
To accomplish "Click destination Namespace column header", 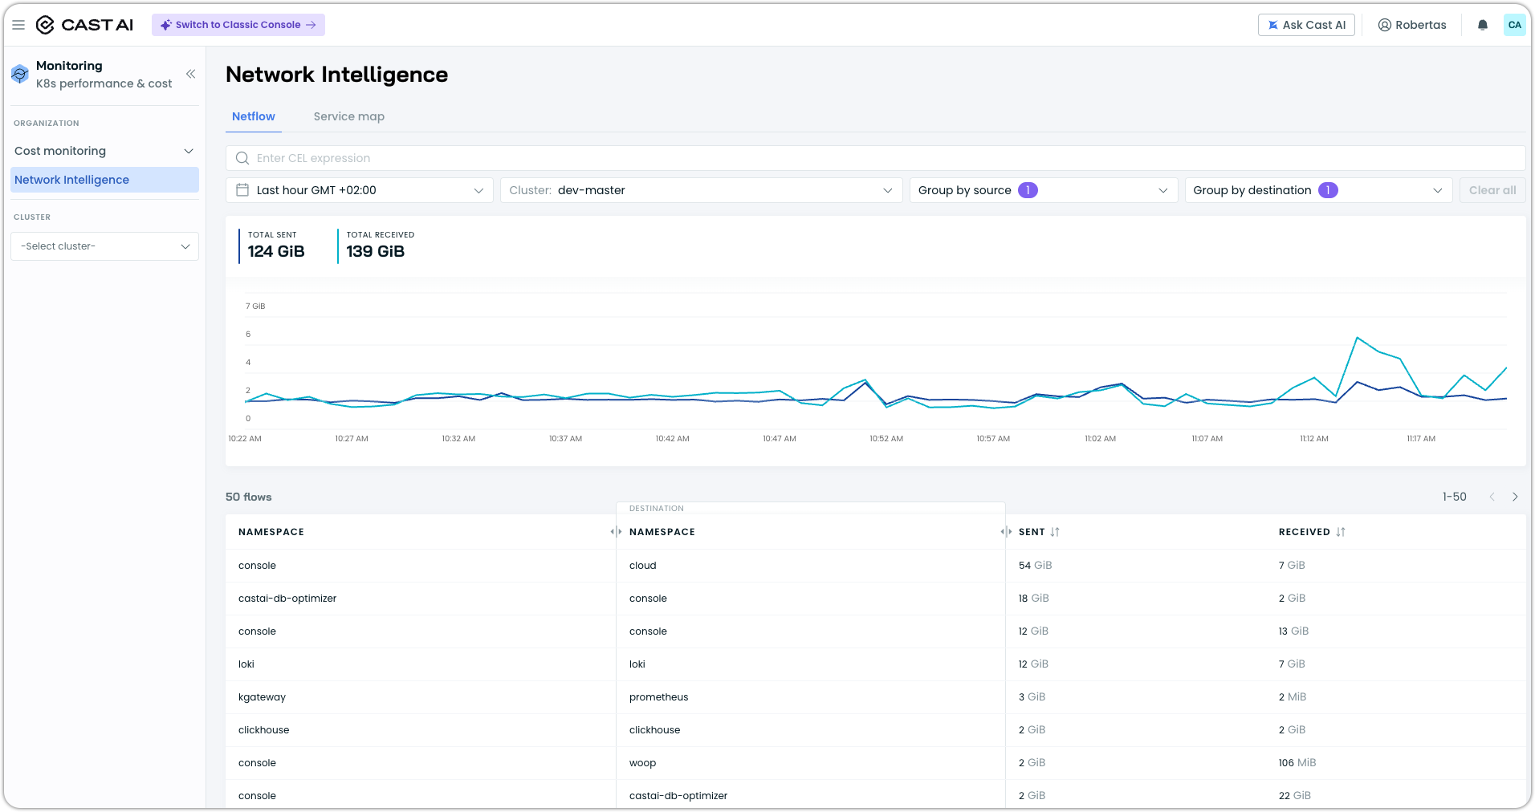I will (662, 532).
